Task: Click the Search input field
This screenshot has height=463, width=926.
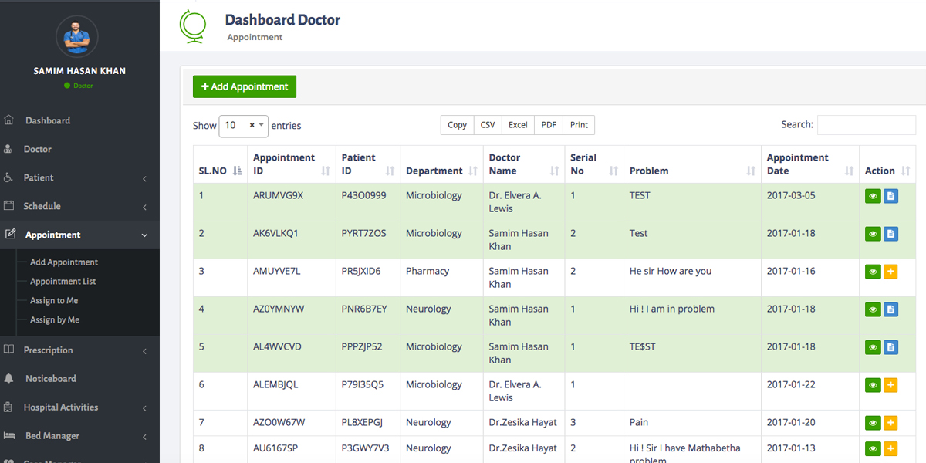Action: [x=866, y=125]
